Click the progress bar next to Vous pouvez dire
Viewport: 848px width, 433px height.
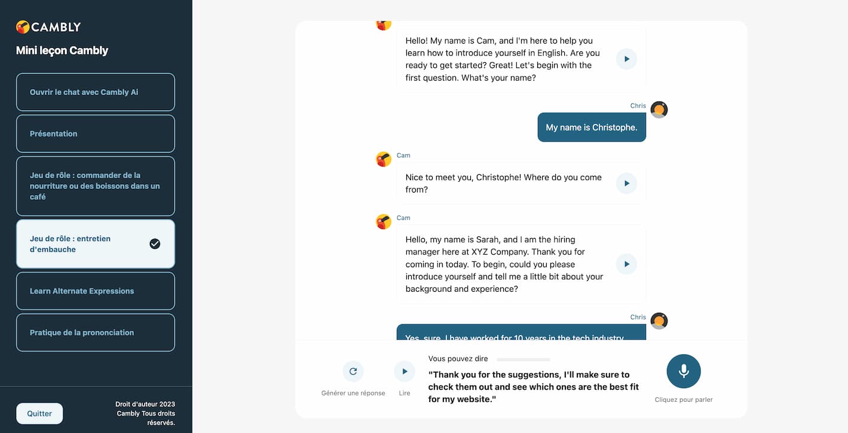click(523, 359)
